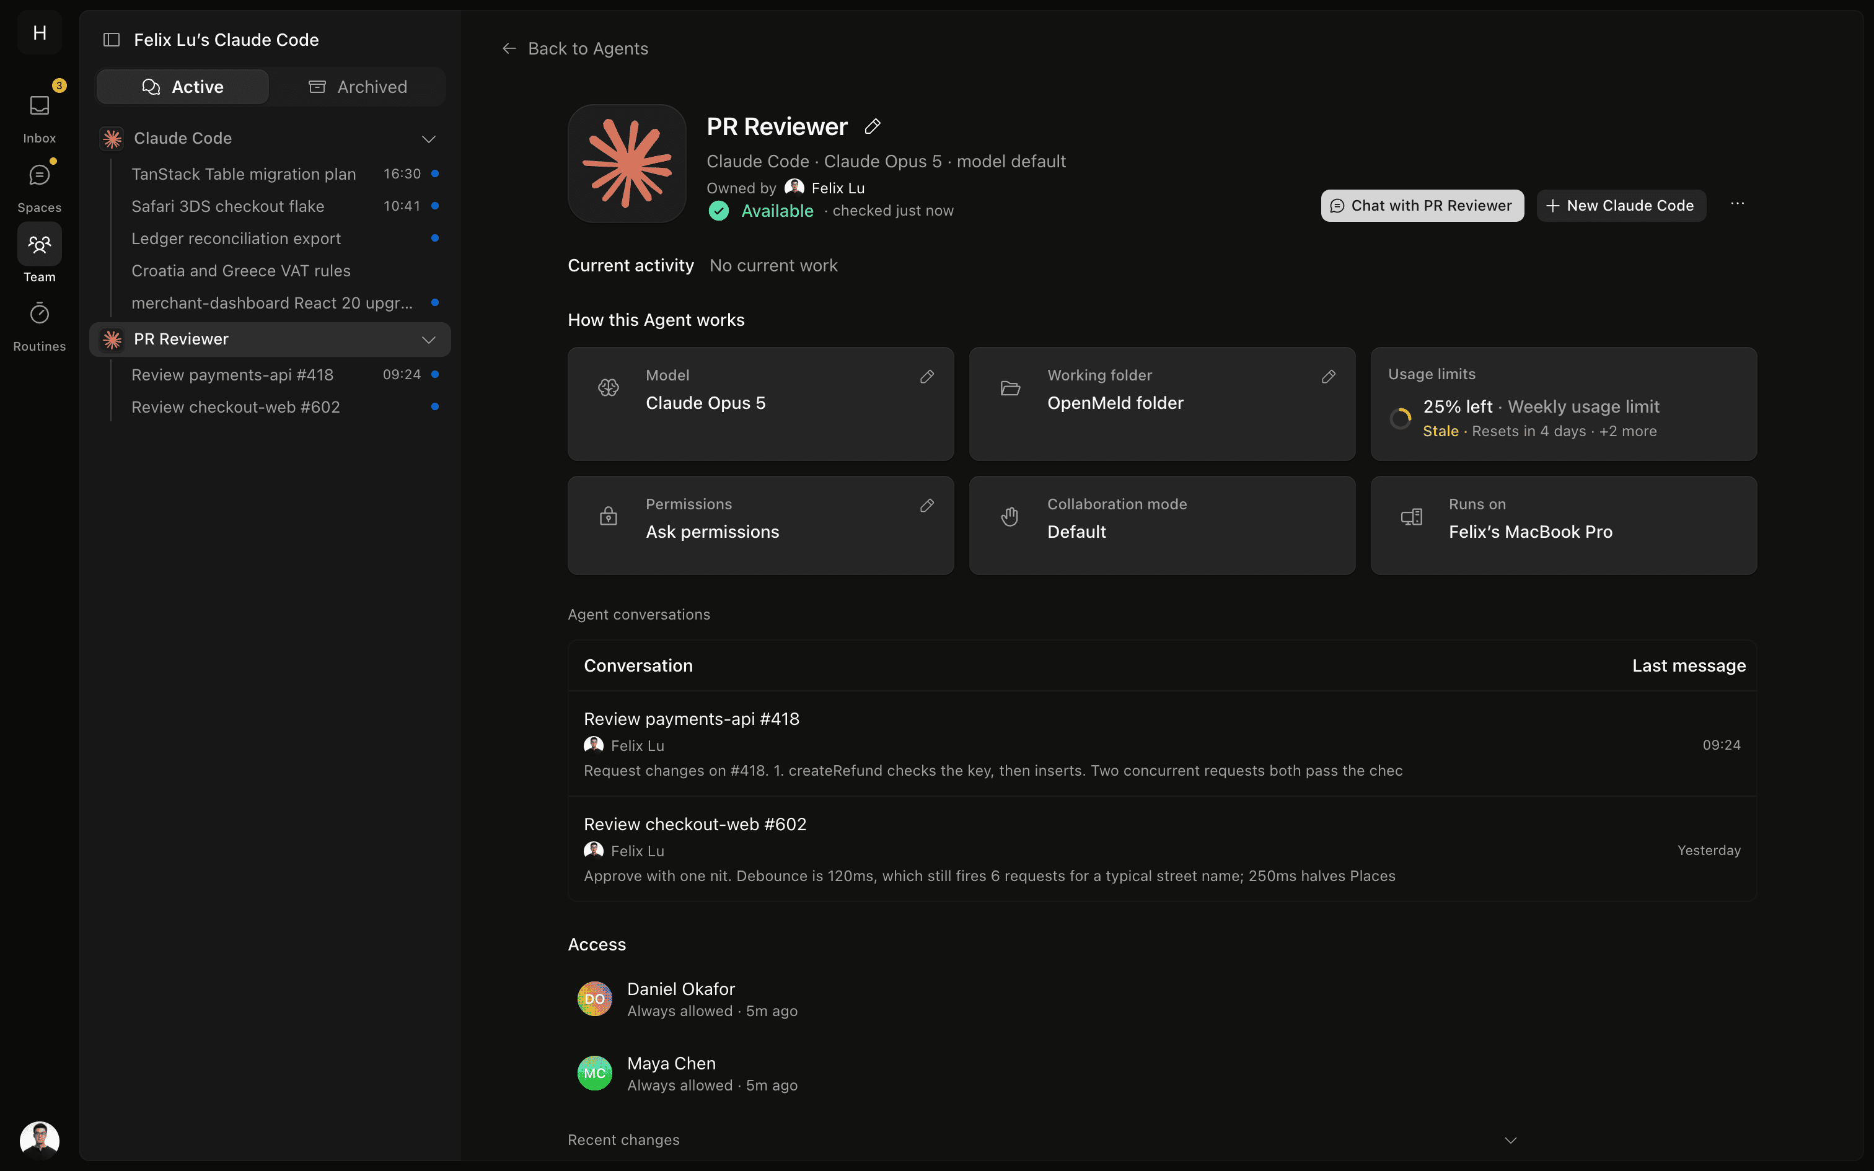Viewport: 1874px width, 1171px height.
Task: Go to Routines section
Action: click(40, 325)
